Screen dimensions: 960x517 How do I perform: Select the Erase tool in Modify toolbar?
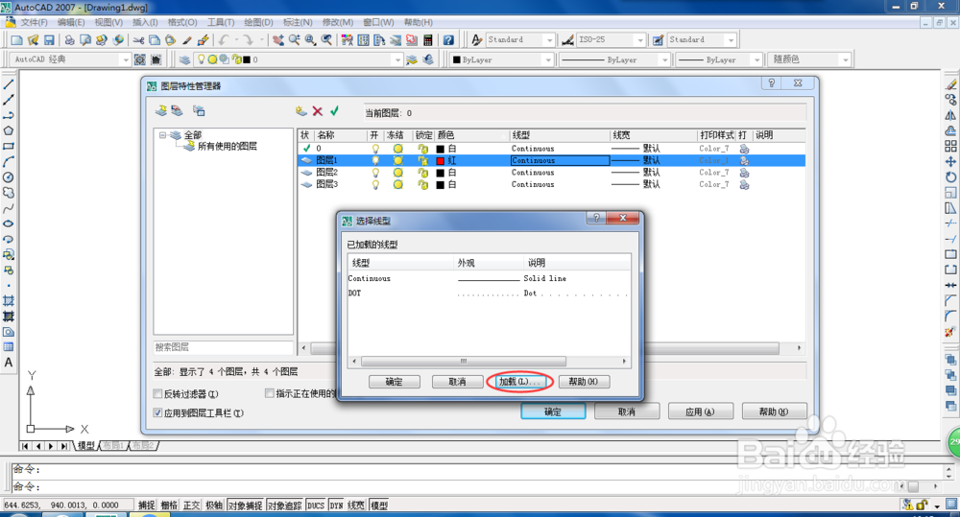pos(950,84)
